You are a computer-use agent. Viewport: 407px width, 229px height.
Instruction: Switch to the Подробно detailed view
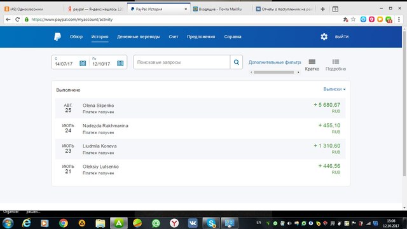336,65
